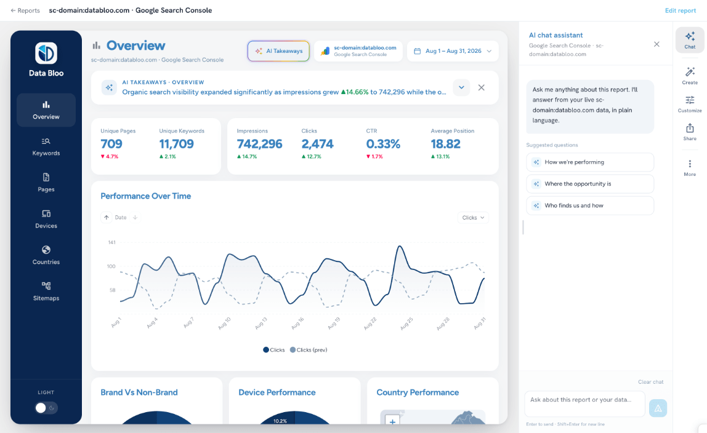Screen dimensions: 707x433
Task: Toggle the Light theme switch
Action: (46, 408)
